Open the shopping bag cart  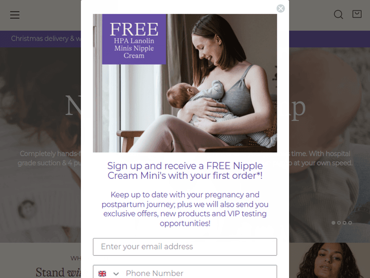[357, 14]
